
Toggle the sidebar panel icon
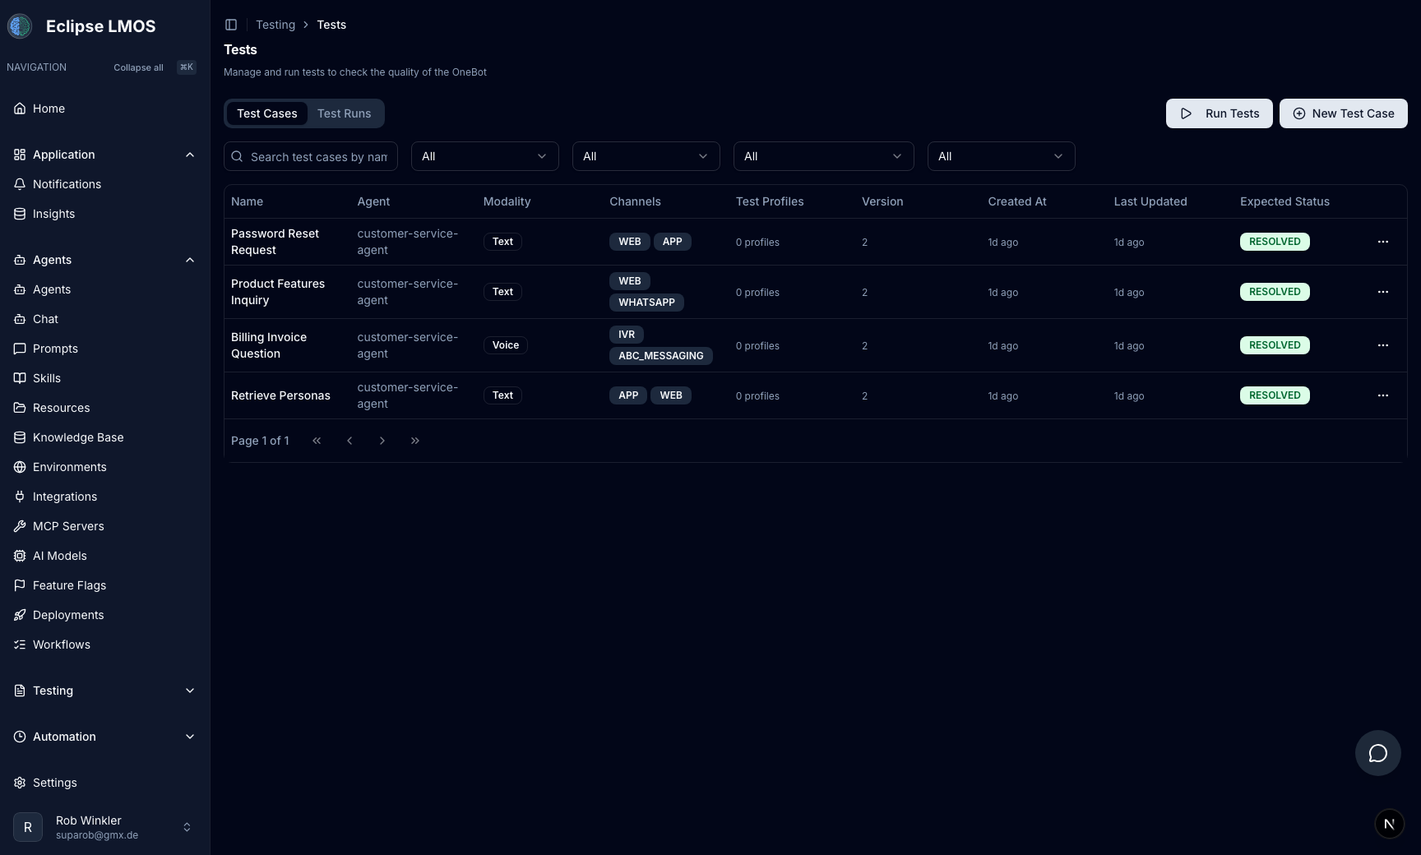click(231, 25)
